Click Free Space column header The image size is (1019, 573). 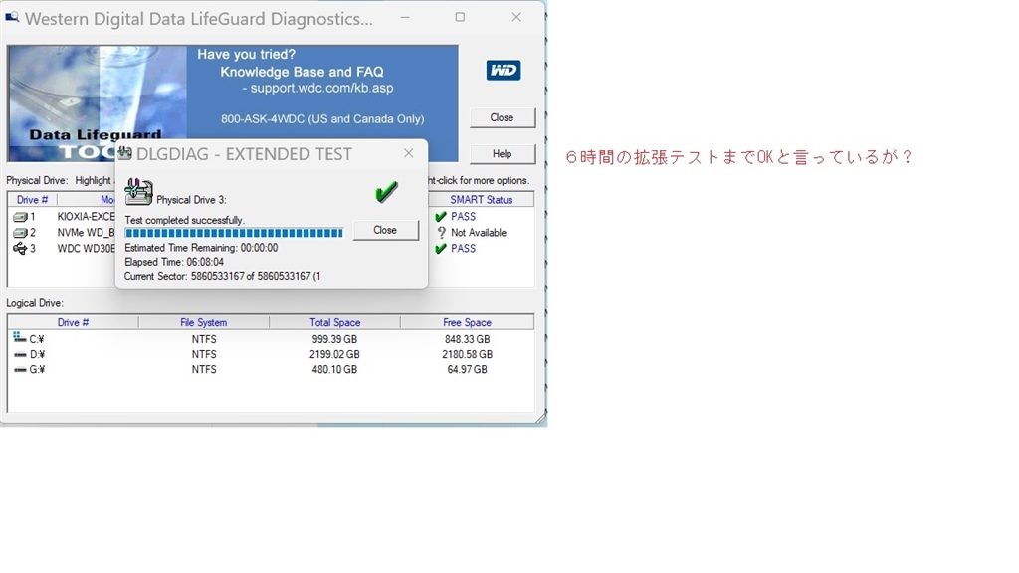[467, 322]
